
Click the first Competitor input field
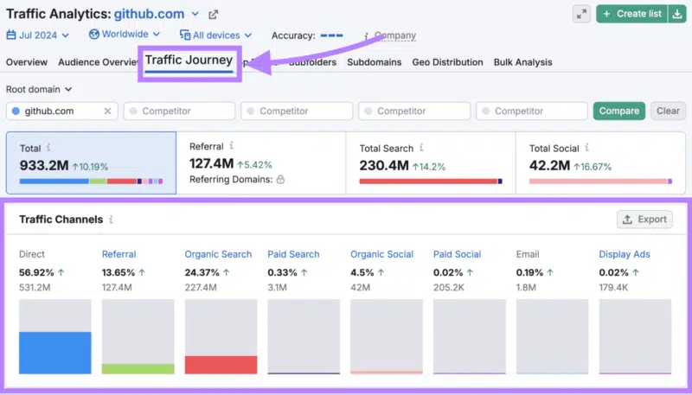179,111
